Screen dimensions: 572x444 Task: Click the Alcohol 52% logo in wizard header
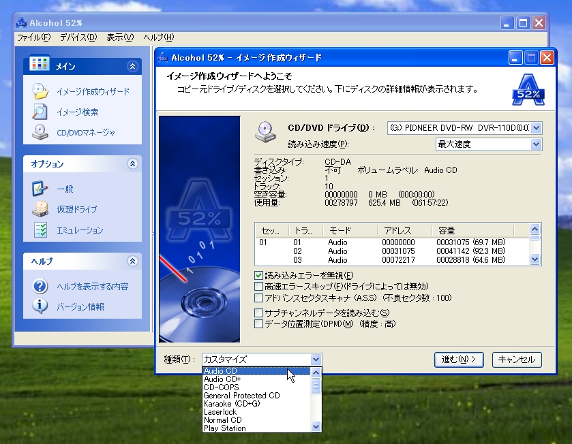click(528, 90)
